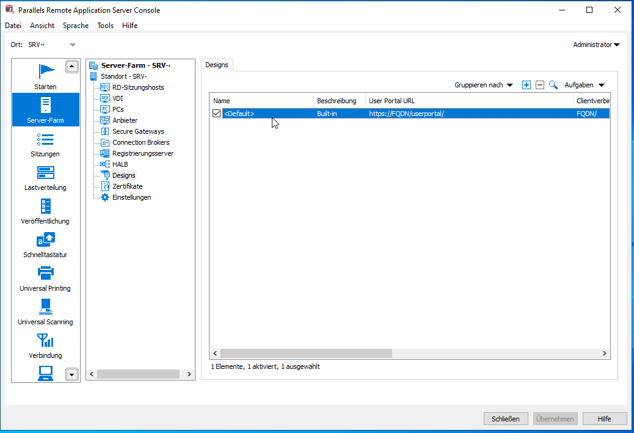634x433 pixels.
Task: Click sidebar scroll-up arrow button
Action: click(x=71, y=67)
